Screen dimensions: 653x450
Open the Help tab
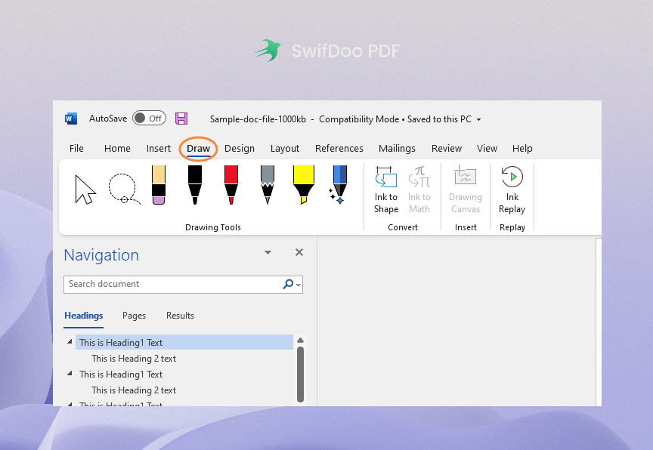[522, 149]
